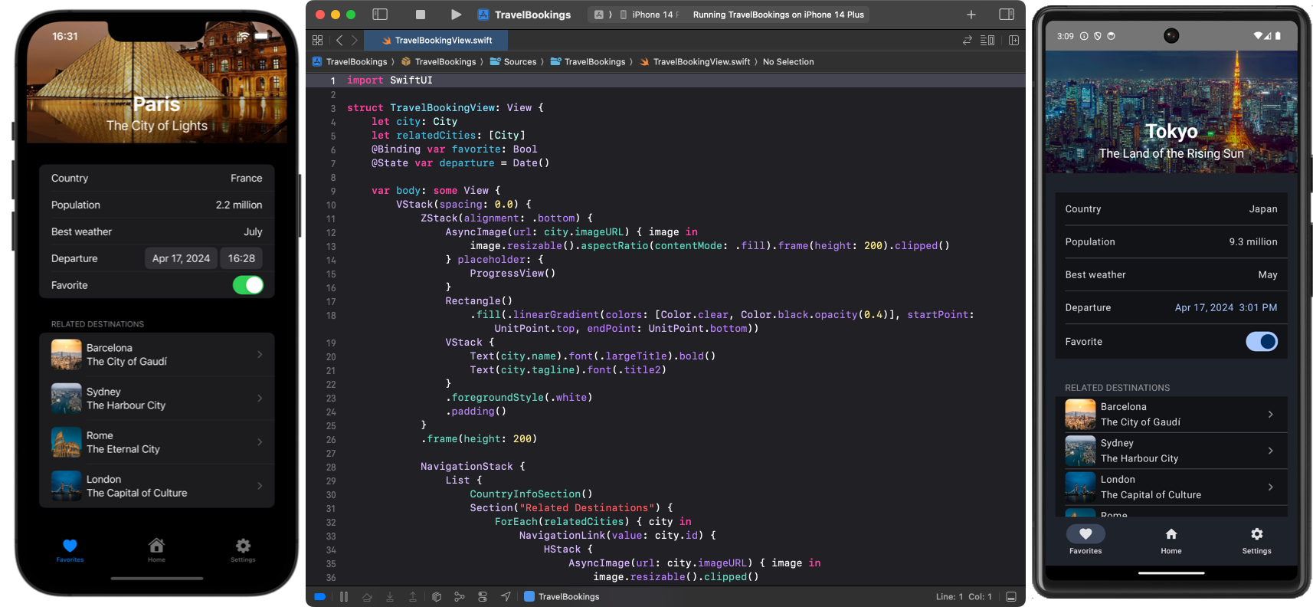
Task: Select Home tab on iPhone
Action: (156, 550)
